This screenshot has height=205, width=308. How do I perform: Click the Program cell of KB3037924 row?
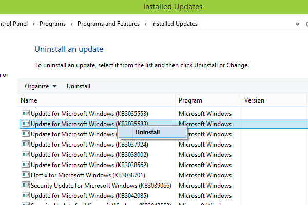pyautogui.click(x=205, y=145)
